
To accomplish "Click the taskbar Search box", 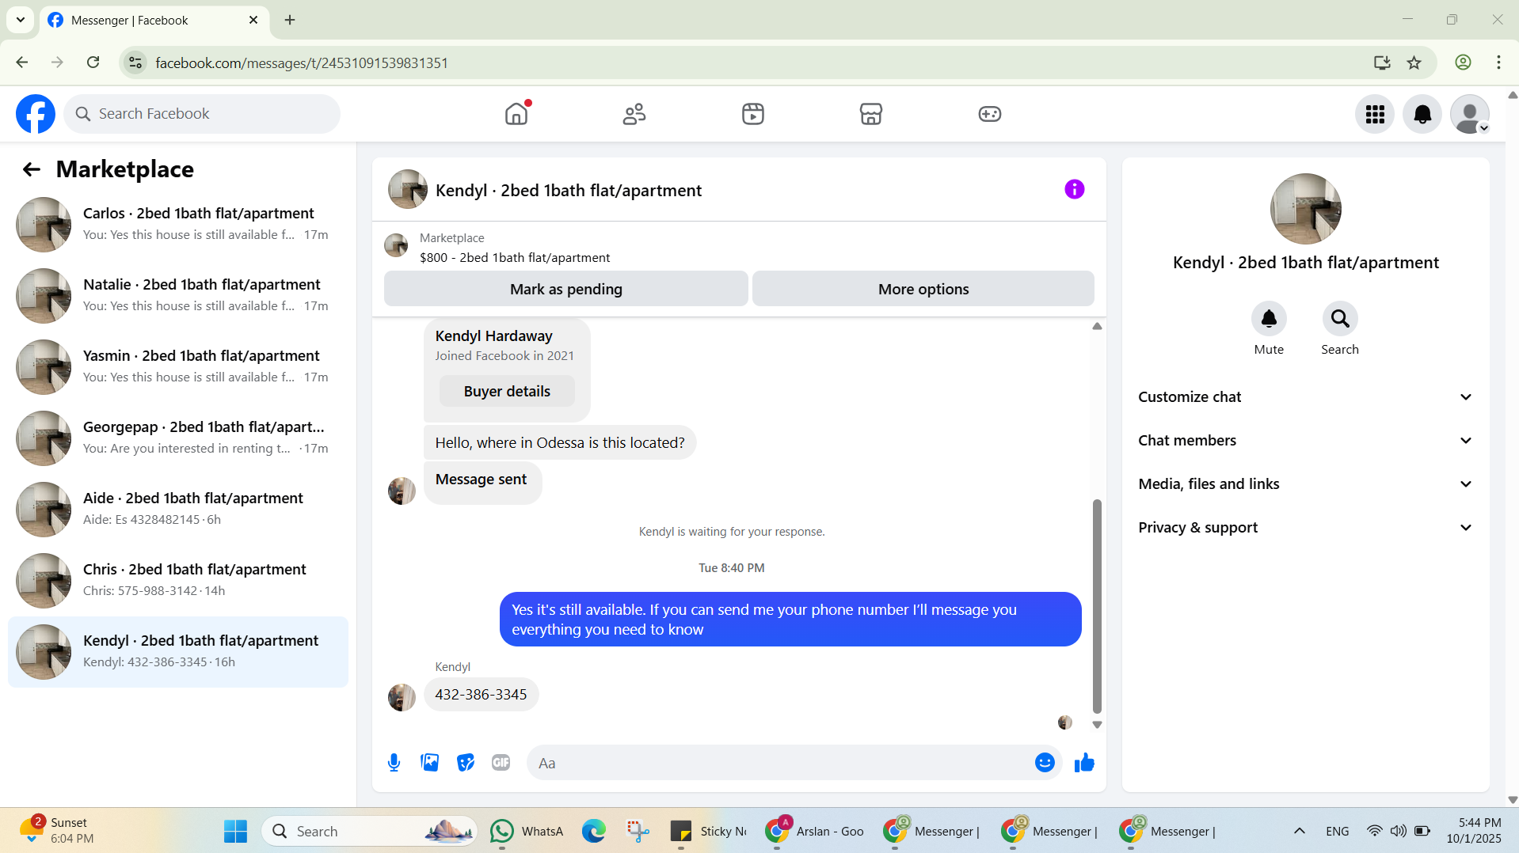I will coord(369,832).
